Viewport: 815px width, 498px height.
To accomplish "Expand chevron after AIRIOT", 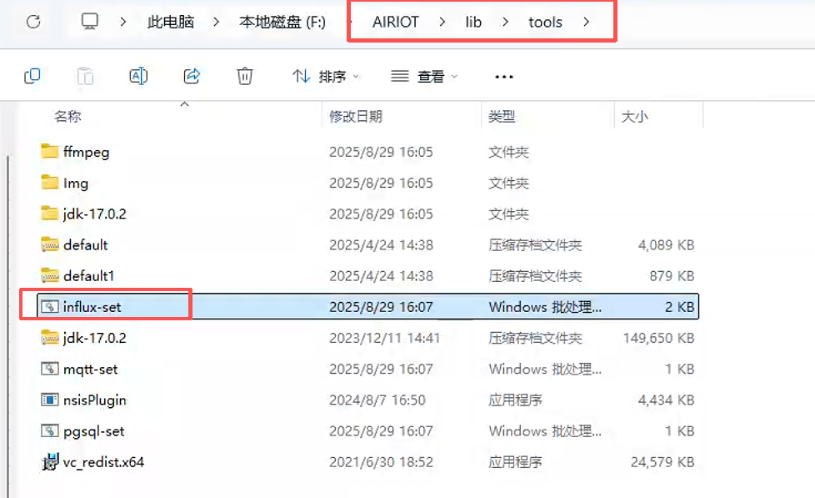I will point(442,22).
